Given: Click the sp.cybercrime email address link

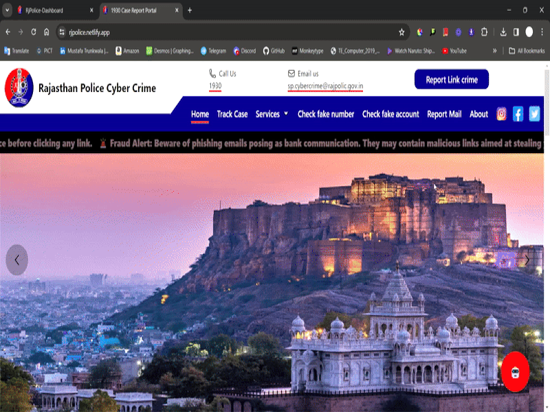Looking at the screenshot, I should (325, 86).
